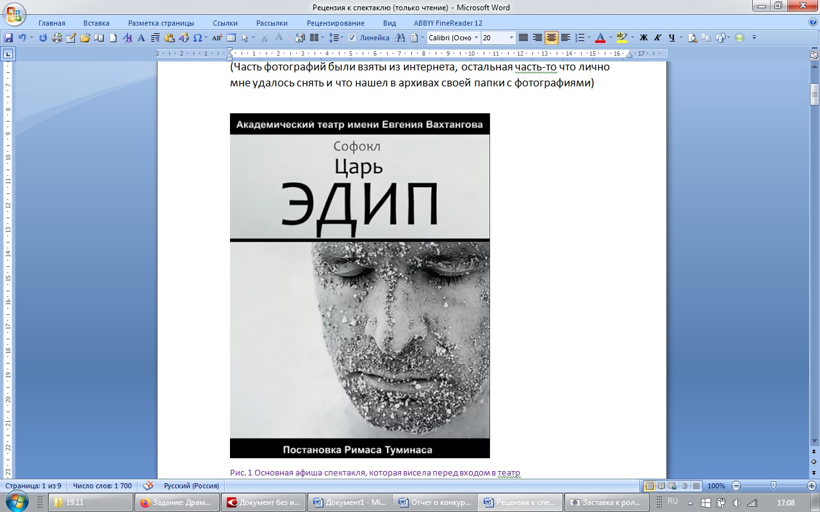Click the open folder icon
This screenshot has height=512, width=820.
click(85, 38)
